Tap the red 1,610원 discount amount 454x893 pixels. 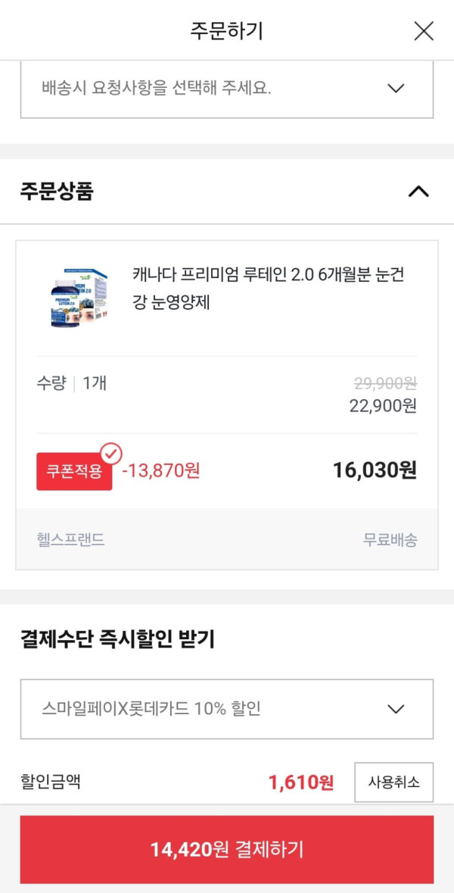tap(300, 782)
